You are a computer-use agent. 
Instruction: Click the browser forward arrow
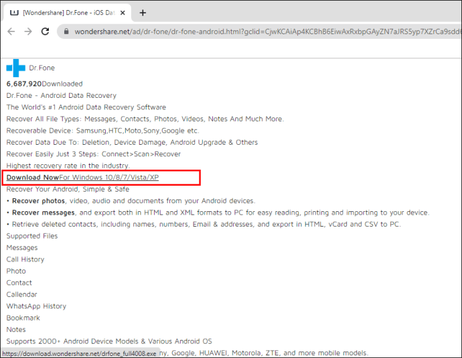pos(28,32)
